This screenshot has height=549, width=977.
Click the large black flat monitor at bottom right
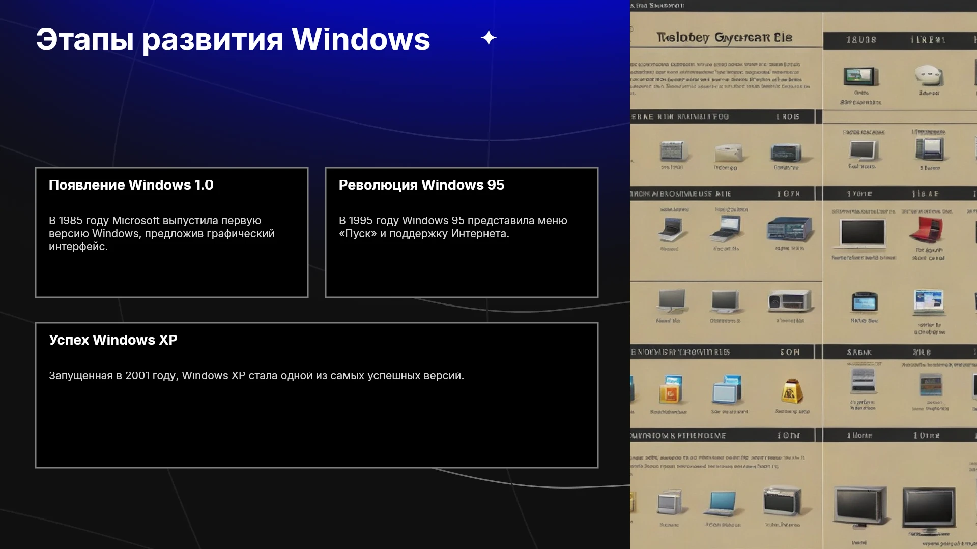click(x=929, y=508)
